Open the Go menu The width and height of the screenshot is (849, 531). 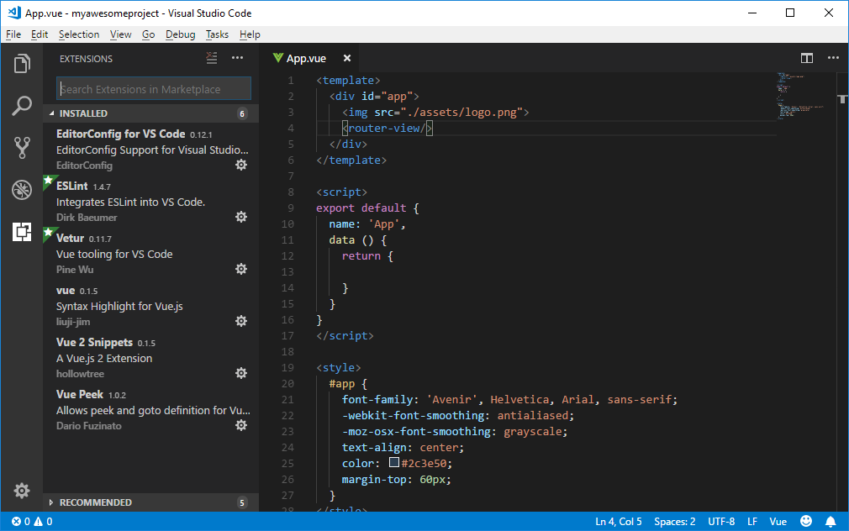point(148,34)
